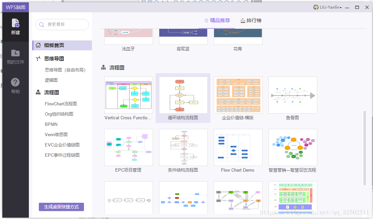The width and height of the screenshot is (373, 219).
Task: Click the flowchart section heading icon in content
Action: 104,68
